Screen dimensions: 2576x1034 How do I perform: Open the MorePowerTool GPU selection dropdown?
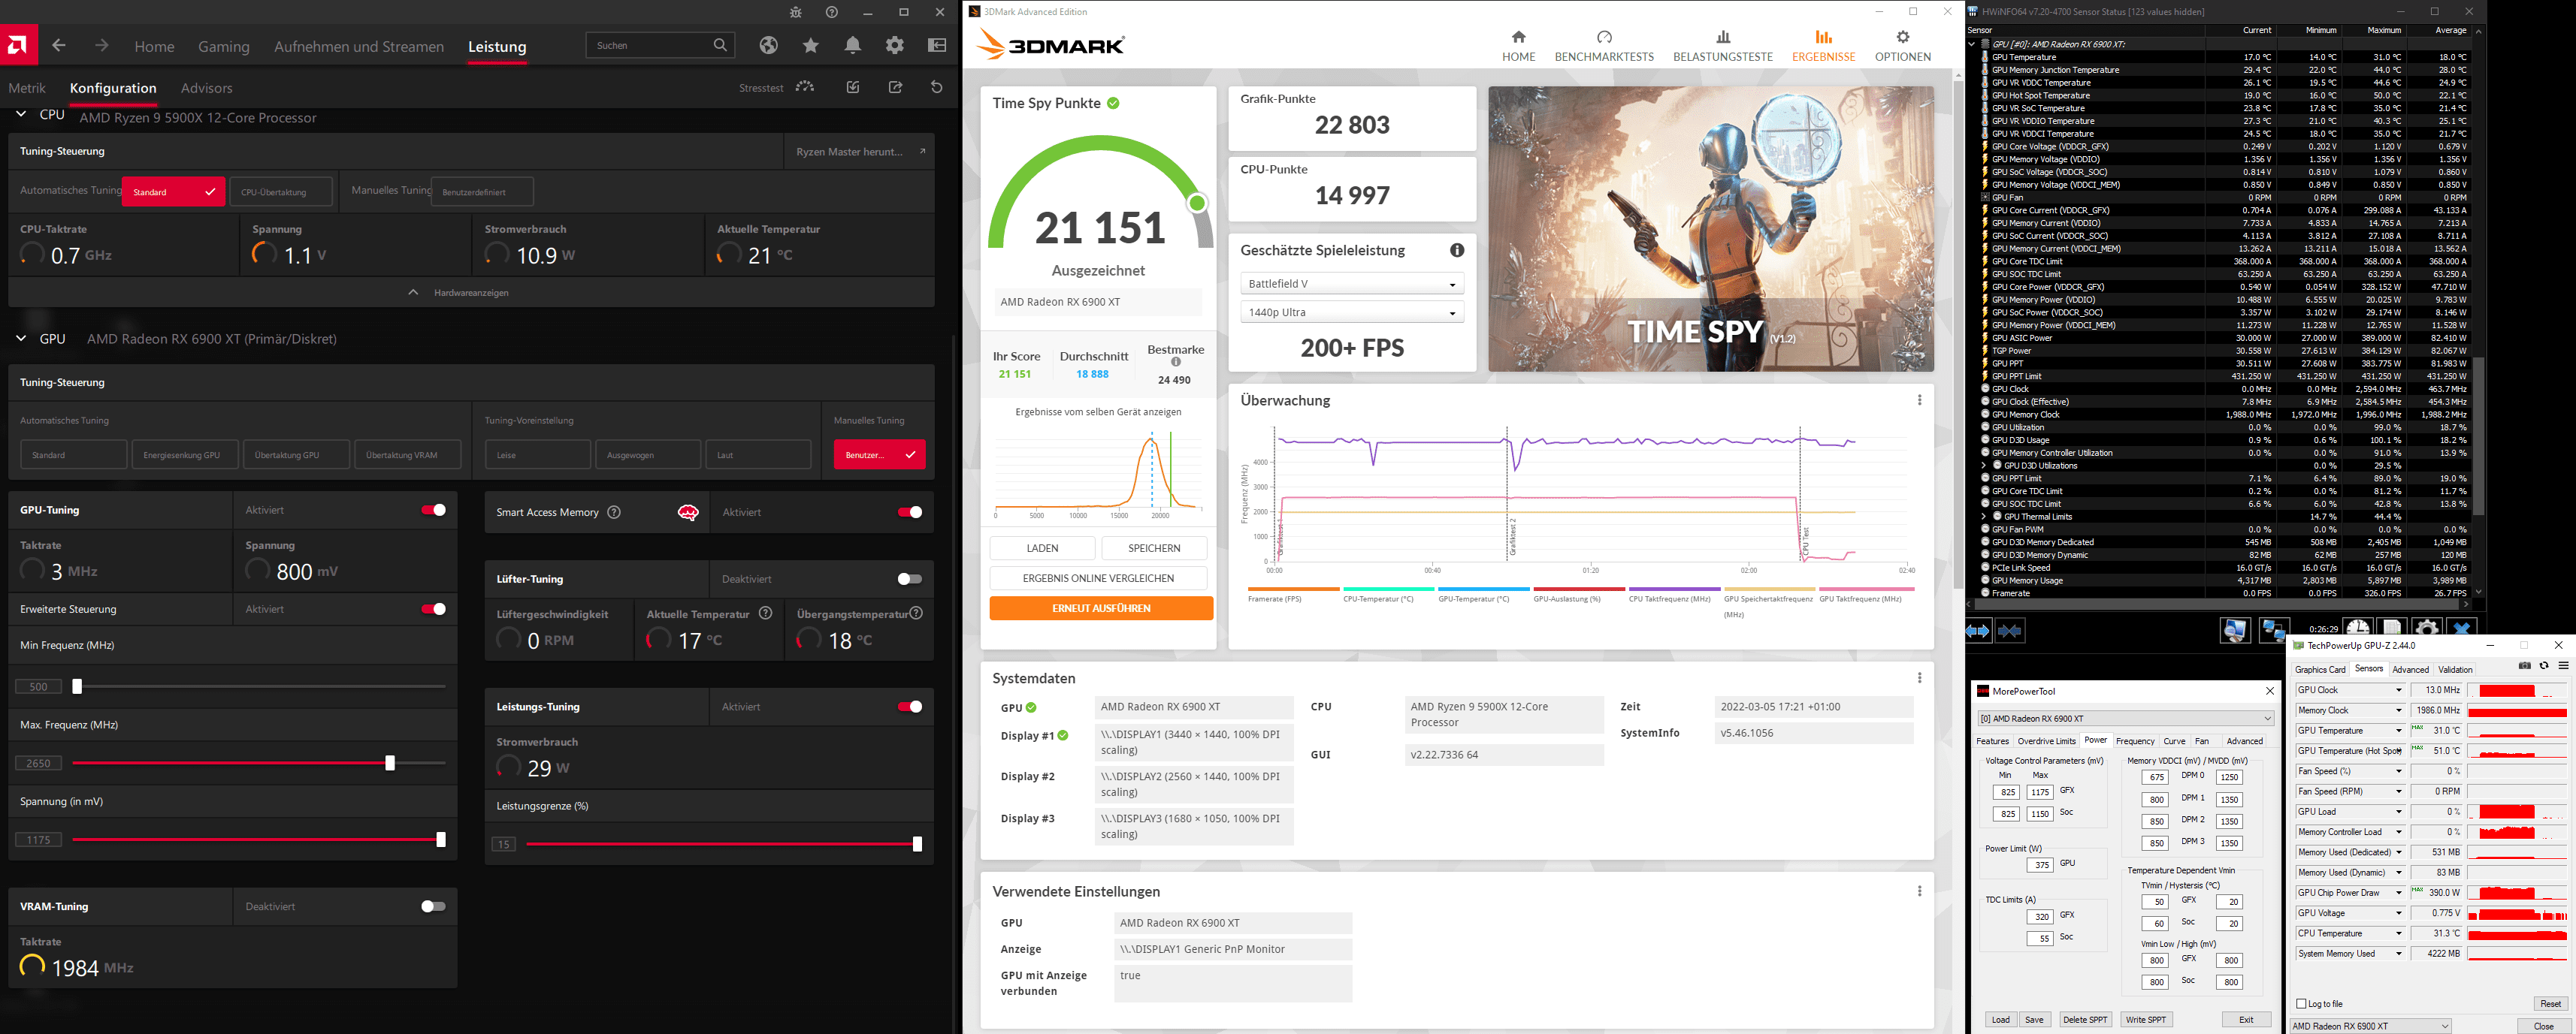click(2126, 719)
